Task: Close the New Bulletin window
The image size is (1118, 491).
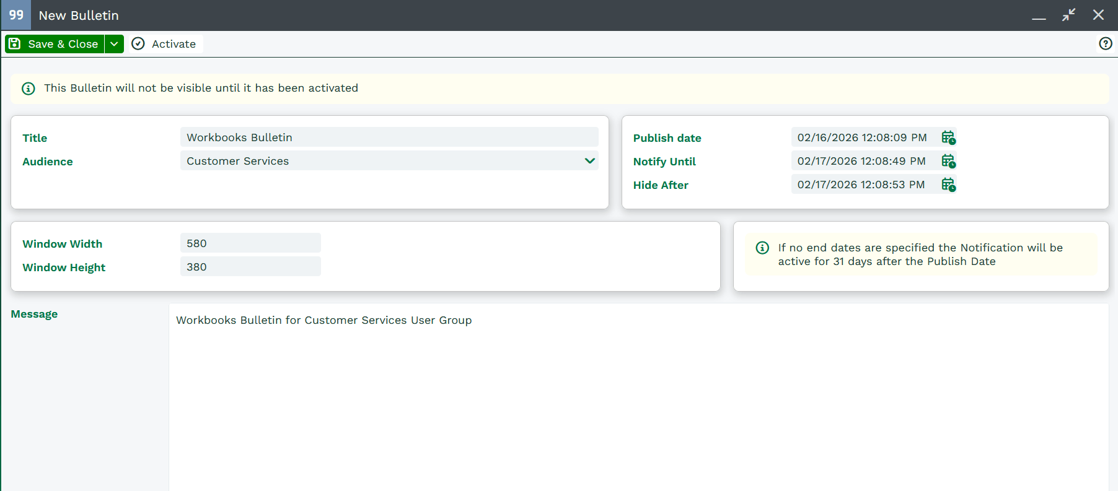Action: click(x=1098, y=15)
